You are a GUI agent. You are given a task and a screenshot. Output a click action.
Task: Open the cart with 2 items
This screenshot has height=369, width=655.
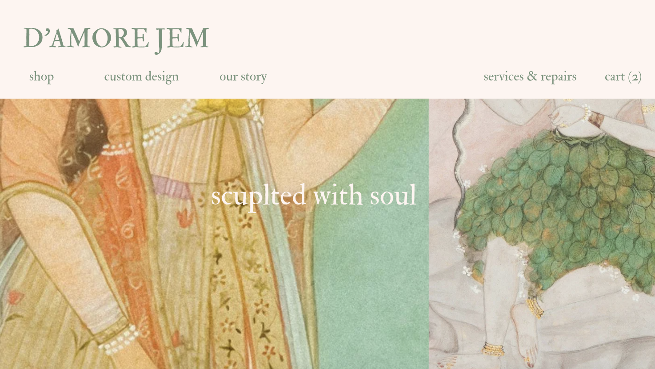pyautogui.click(x=623, y=76)
